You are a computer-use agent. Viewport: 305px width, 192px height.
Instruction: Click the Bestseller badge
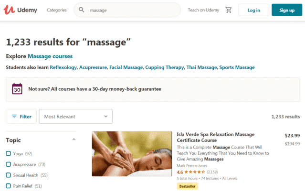(x=187, y=186)
